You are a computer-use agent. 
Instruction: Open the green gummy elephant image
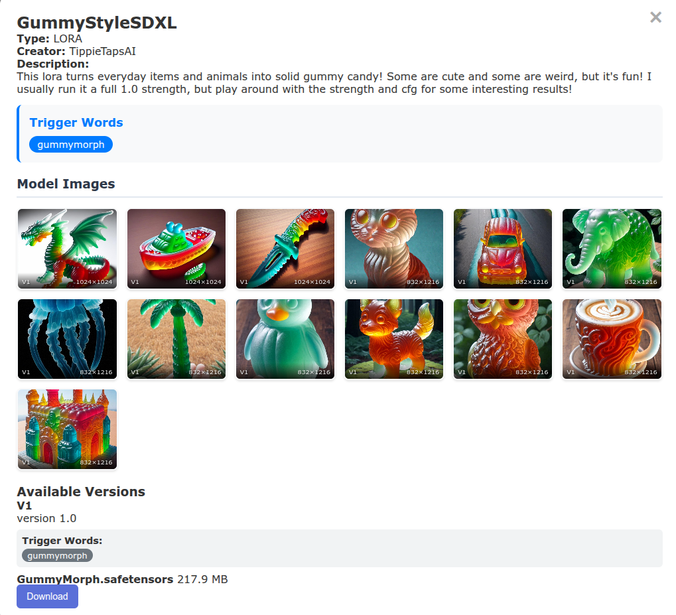pos(612,249)
